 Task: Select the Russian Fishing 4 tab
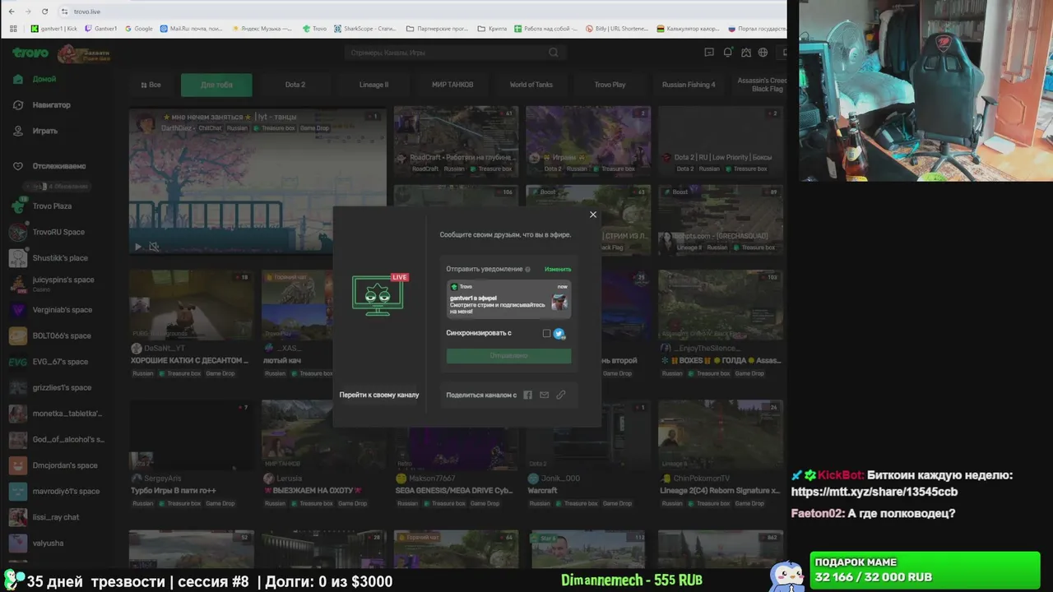point(689,85)
